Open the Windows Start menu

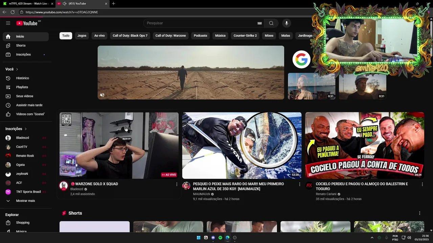(x=199, y=238)
